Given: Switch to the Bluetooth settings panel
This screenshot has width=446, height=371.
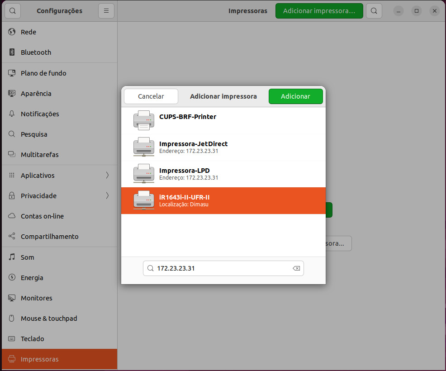Looking at the screenshot, I should 36,52.
